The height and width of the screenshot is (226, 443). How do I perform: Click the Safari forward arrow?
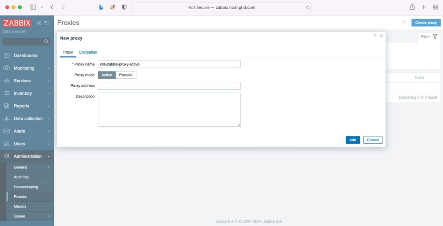coord(63,7)
